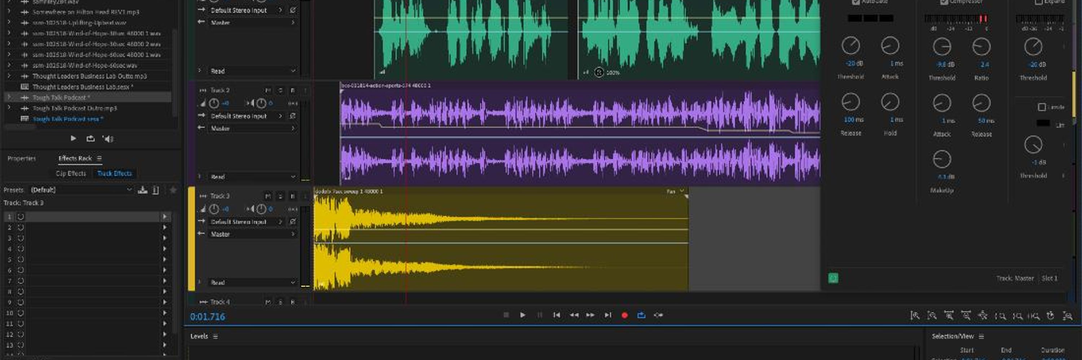Click the Play button in the transport bar
1082x360 pixels.
coord(523,315)
